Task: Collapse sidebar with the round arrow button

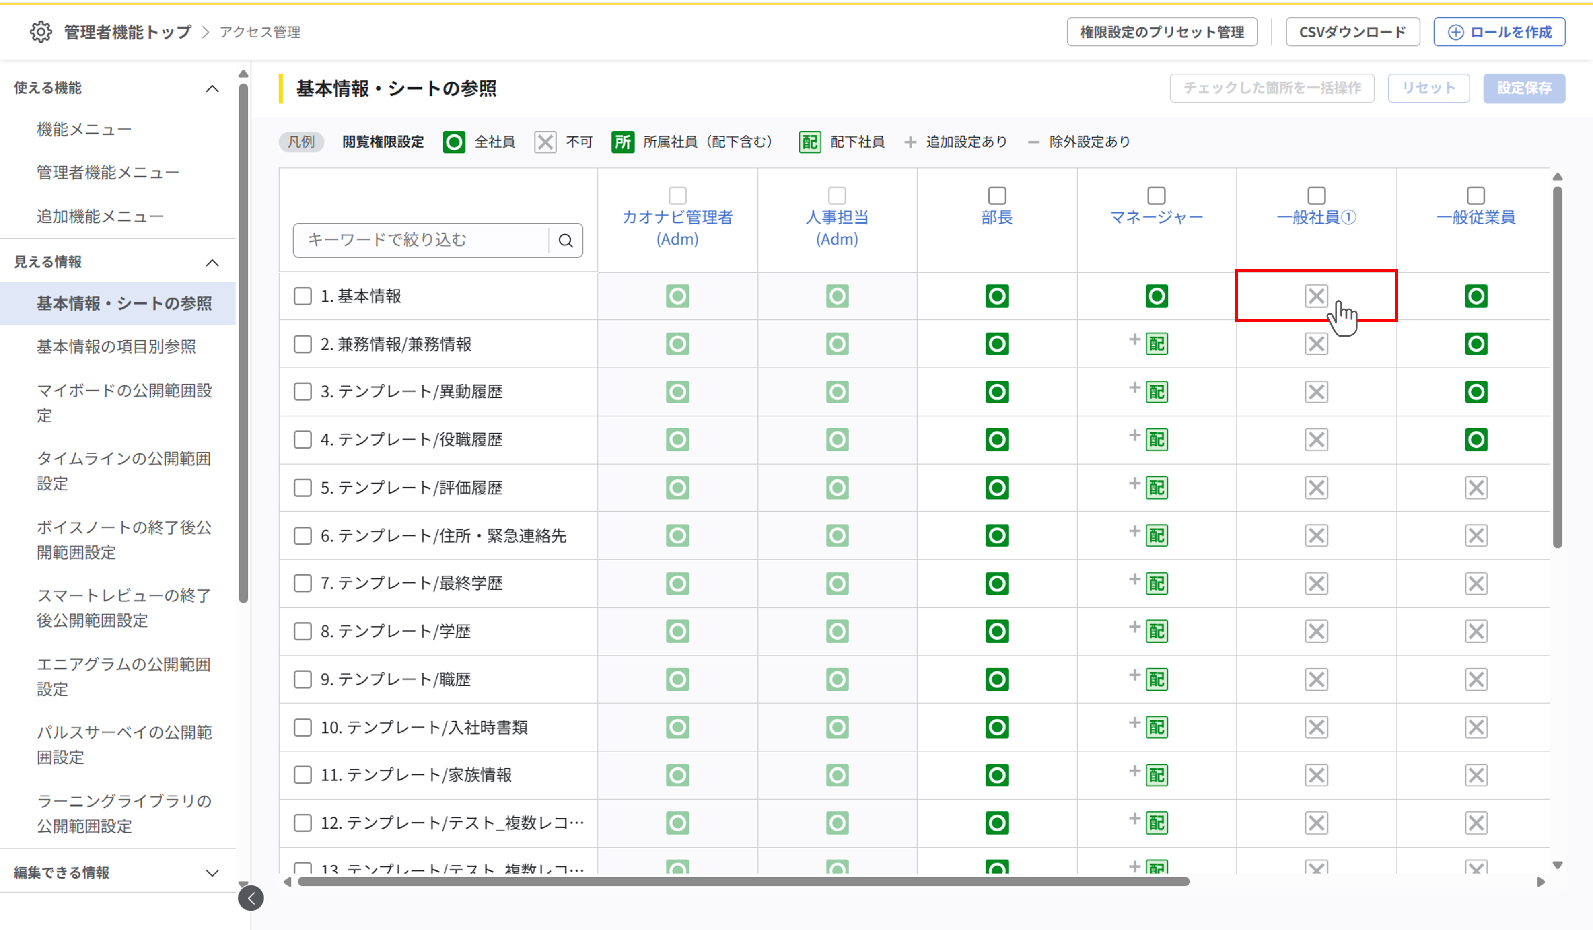Action: point(251,898)
